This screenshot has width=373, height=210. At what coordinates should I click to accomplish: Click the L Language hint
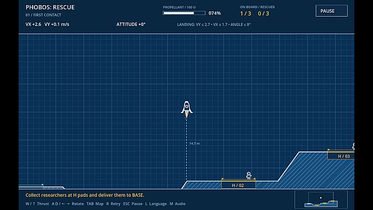coord(156,204)
